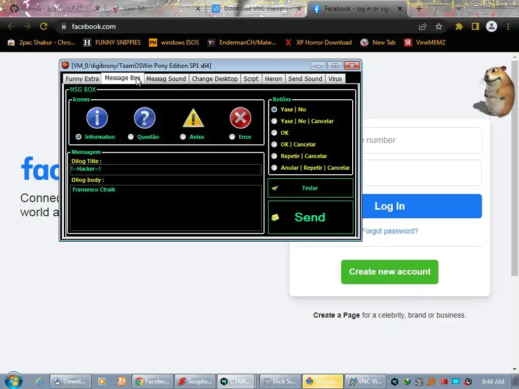Click the tray magnifier icon

click(x=431, y=382)
